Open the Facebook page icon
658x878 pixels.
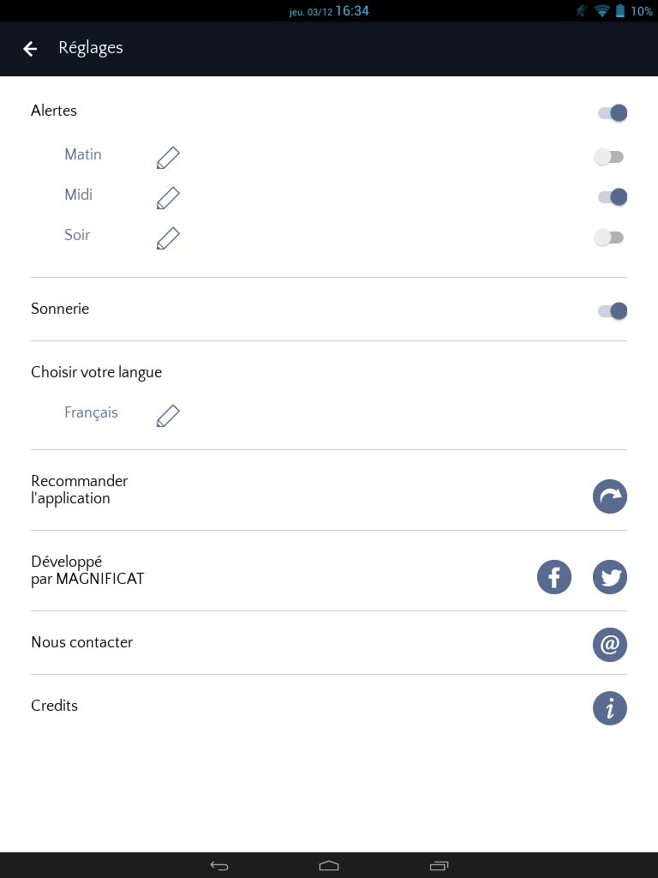tap(554, 577)
